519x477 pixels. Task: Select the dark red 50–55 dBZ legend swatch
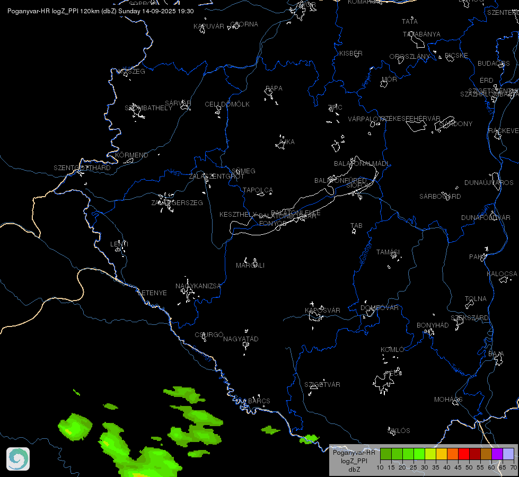pos(475,454)
